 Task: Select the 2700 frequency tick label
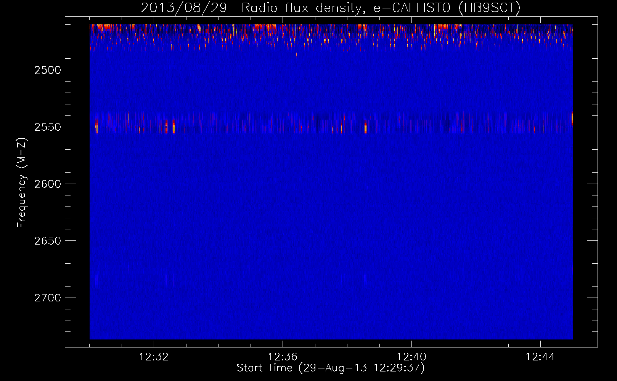48,298
